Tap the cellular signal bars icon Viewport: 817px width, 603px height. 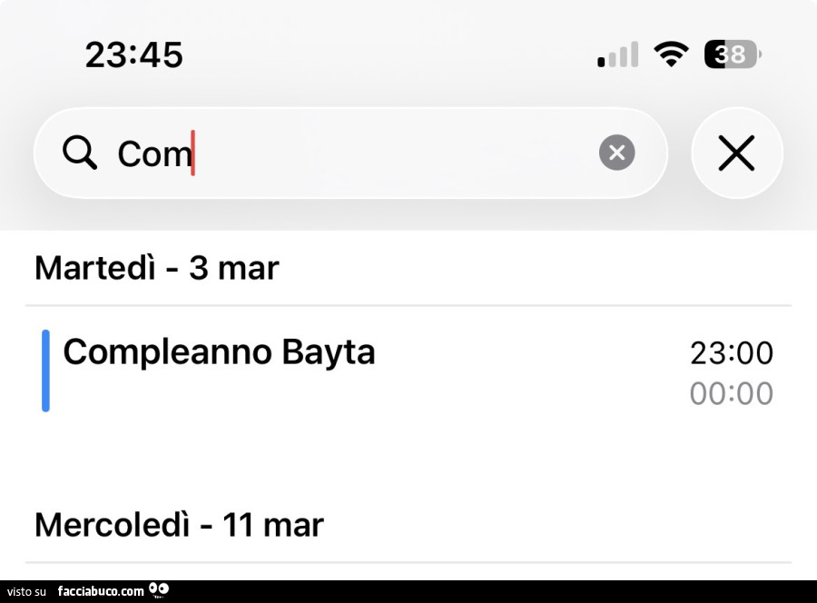618,55
